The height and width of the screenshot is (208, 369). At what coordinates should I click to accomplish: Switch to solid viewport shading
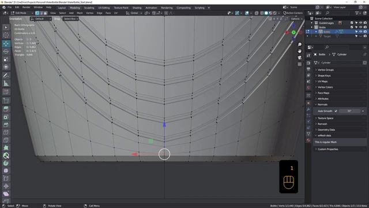point(266,13)
